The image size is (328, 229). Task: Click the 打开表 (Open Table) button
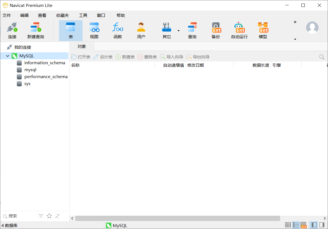tap(81, 57)
